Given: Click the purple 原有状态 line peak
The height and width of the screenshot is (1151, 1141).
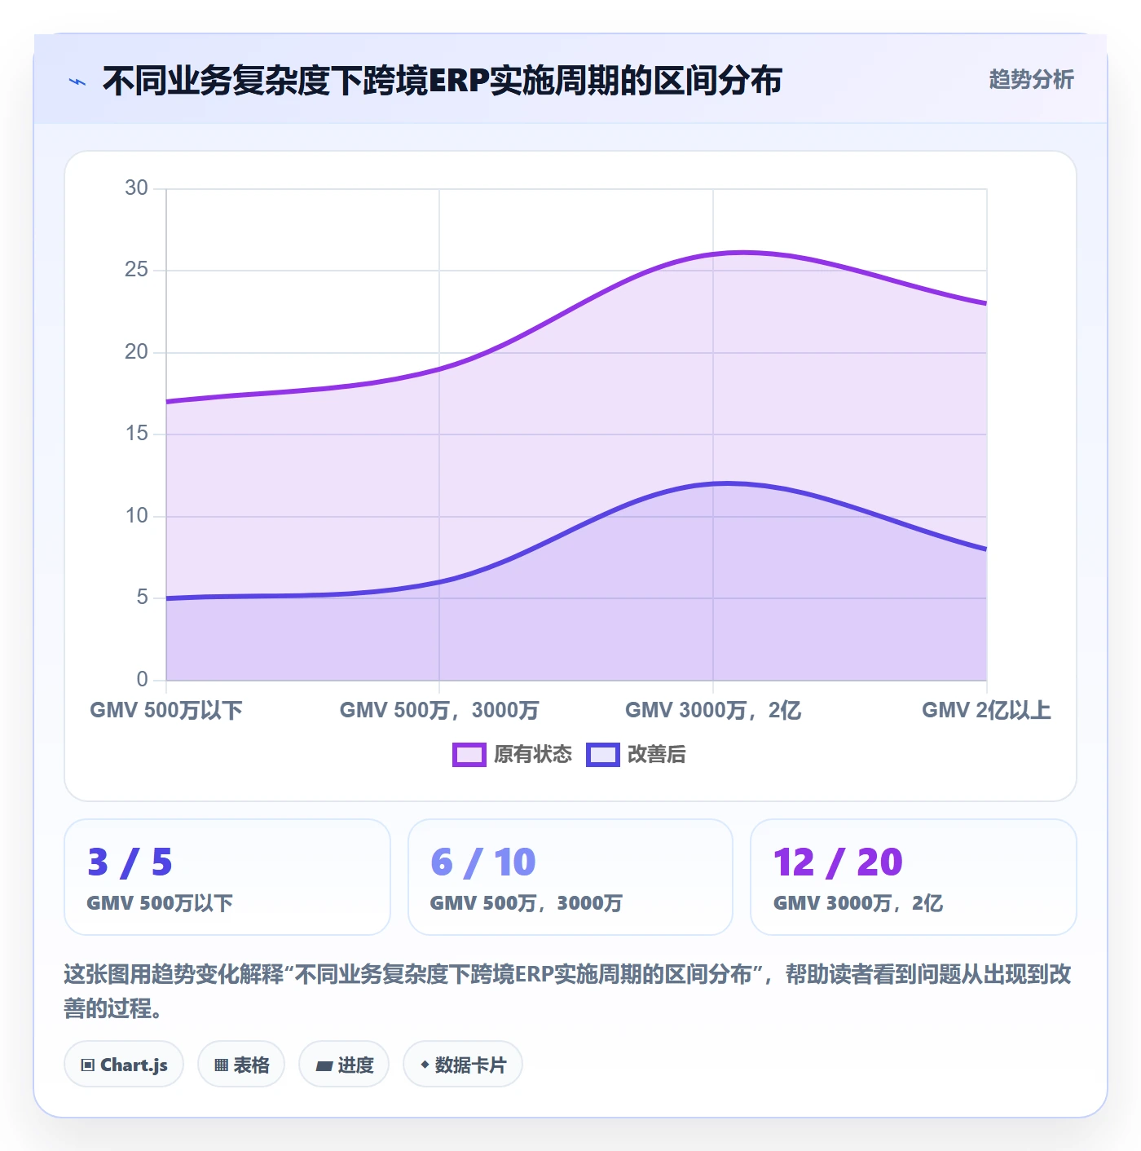Looking at the screenshot, I should [x=742, y=253].
